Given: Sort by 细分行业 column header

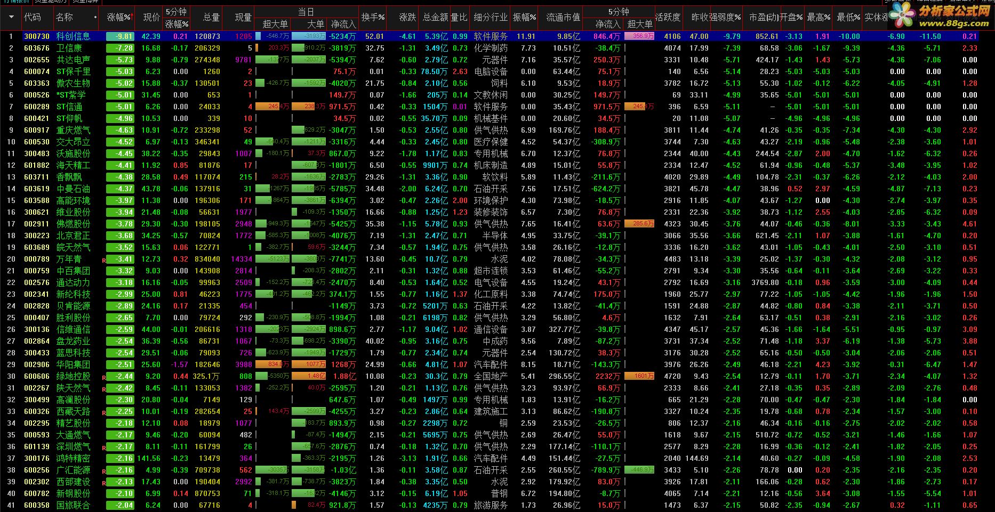Looking at the screenshot, I should pos(491,18).
